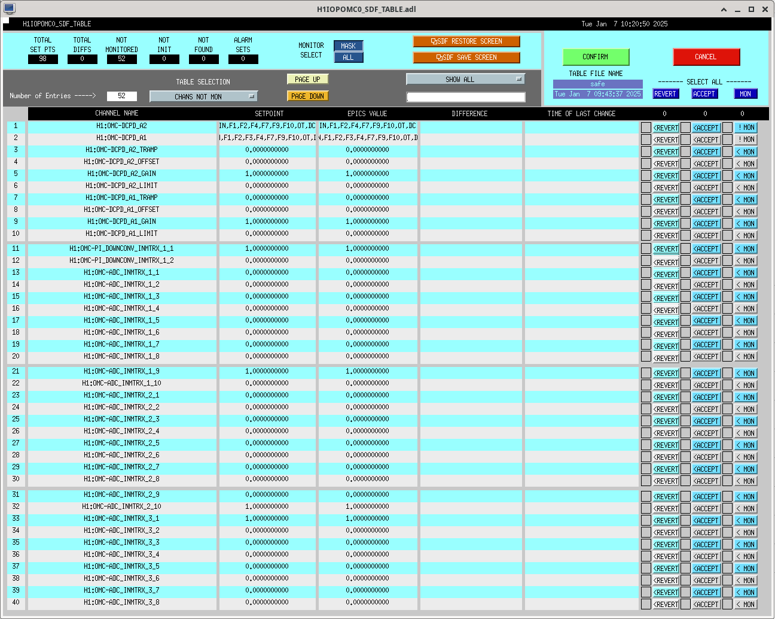Toggle monitor select box for H1:OMC-ADC_INMTRX_3_3

pos(727,544)
